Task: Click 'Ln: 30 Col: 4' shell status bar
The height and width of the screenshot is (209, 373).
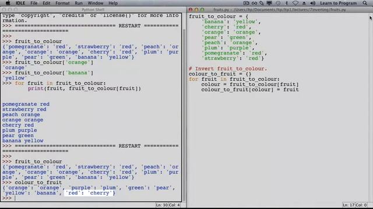Action: 168,205
